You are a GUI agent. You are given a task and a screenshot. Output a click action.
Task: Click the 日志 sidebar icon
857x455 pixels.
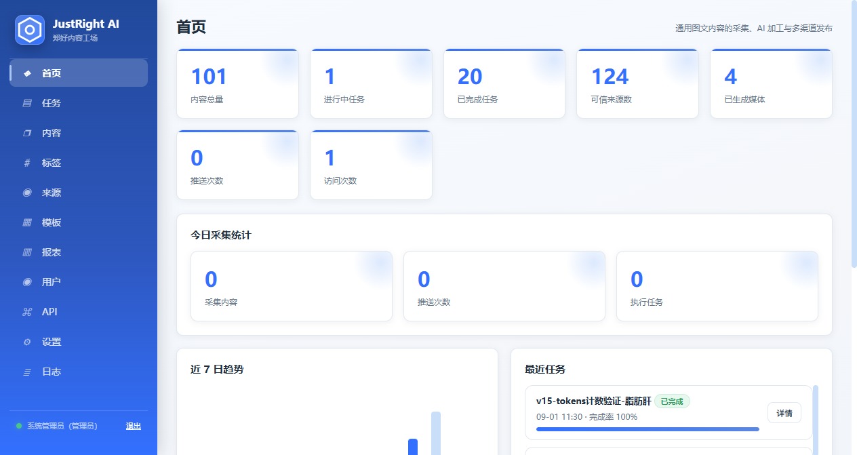27,372
